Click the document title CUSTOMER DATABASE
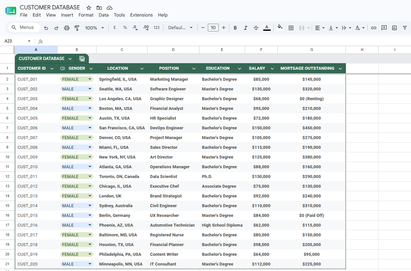 pyautogui.click(x=50, y=7)
